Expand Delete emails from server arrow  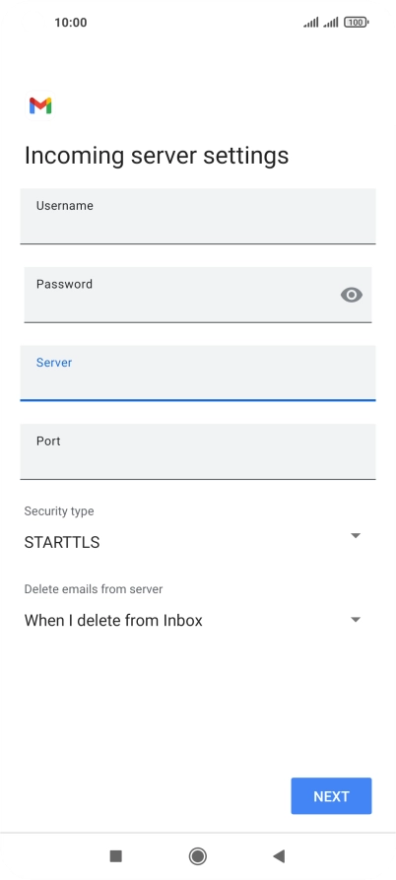[355, 620]
